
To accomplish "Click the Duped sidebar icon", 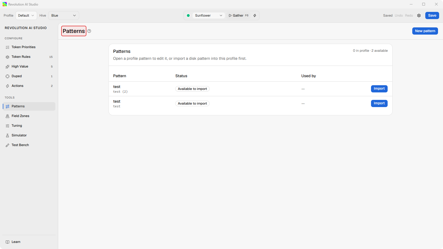I will [x=7, y=76].
